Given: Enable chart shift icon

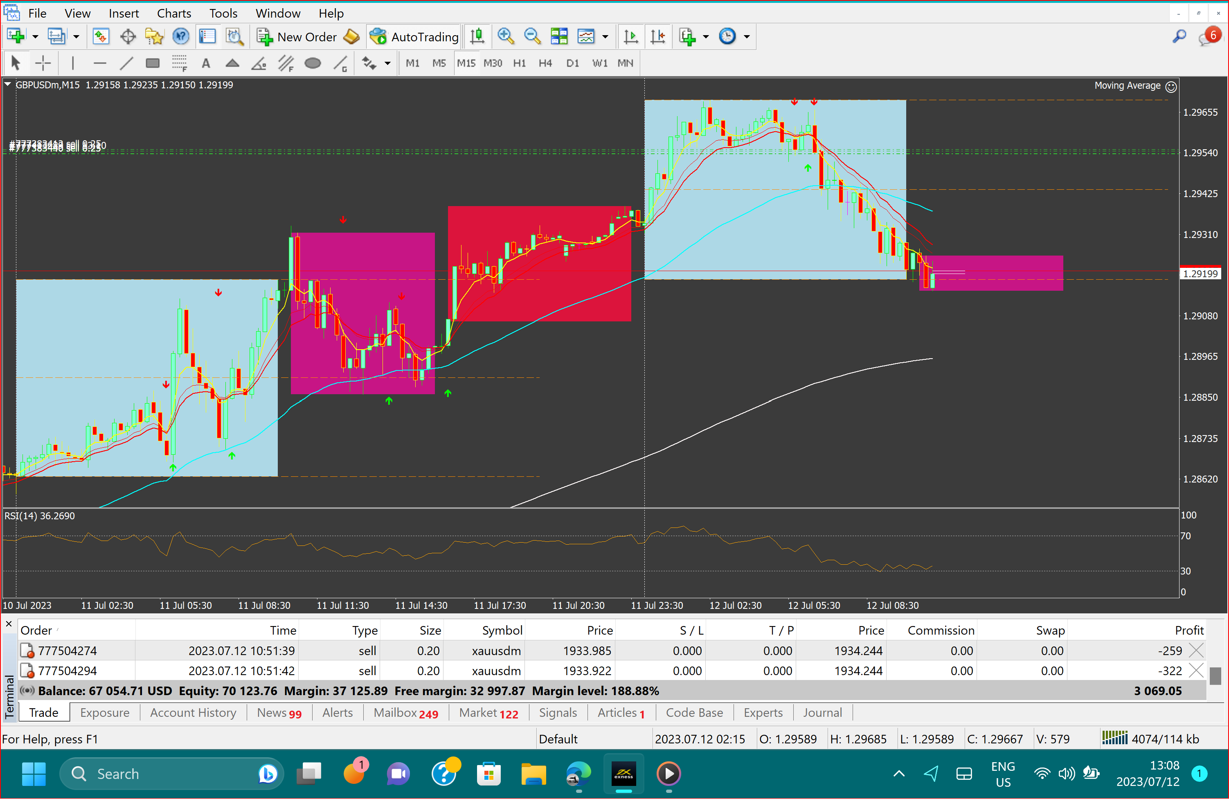Looking at the screenshot, I should click(657, 36).
